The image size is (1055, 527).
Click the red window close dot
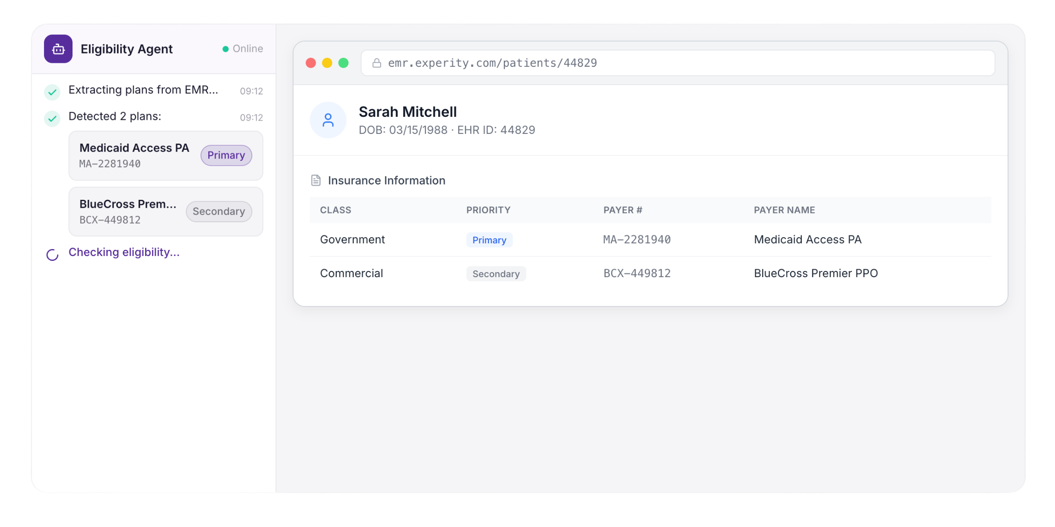pyautogui.click(x=311, y=63)
